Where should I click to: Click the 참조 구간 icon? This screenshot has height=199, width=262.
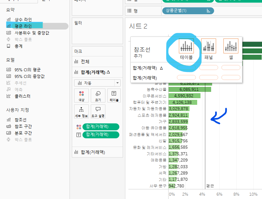point(9,126)
